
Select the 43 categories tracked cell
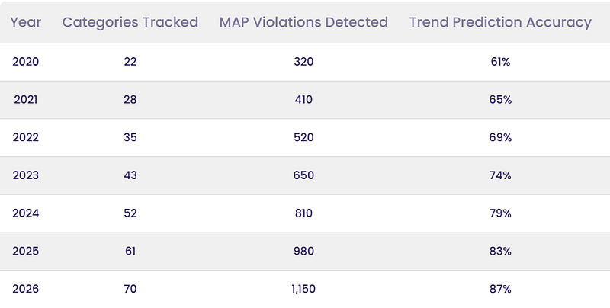click(x=130, y=175)
